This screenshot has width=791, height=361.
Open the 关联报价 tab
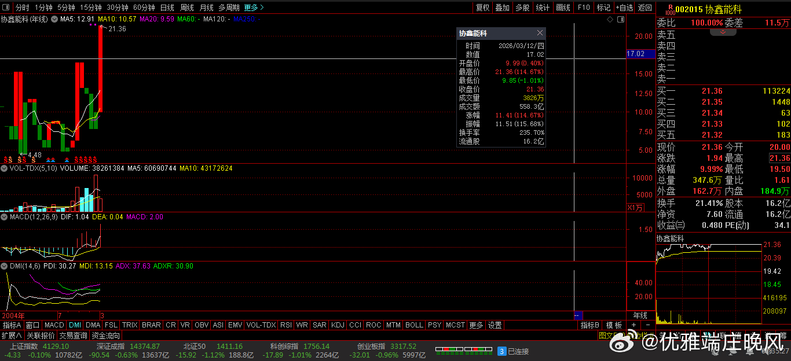pyautogui.click(x=41, y=336)
